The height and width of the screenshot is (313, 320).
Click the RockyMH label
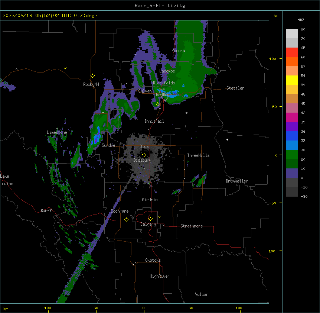click(91, 84)
